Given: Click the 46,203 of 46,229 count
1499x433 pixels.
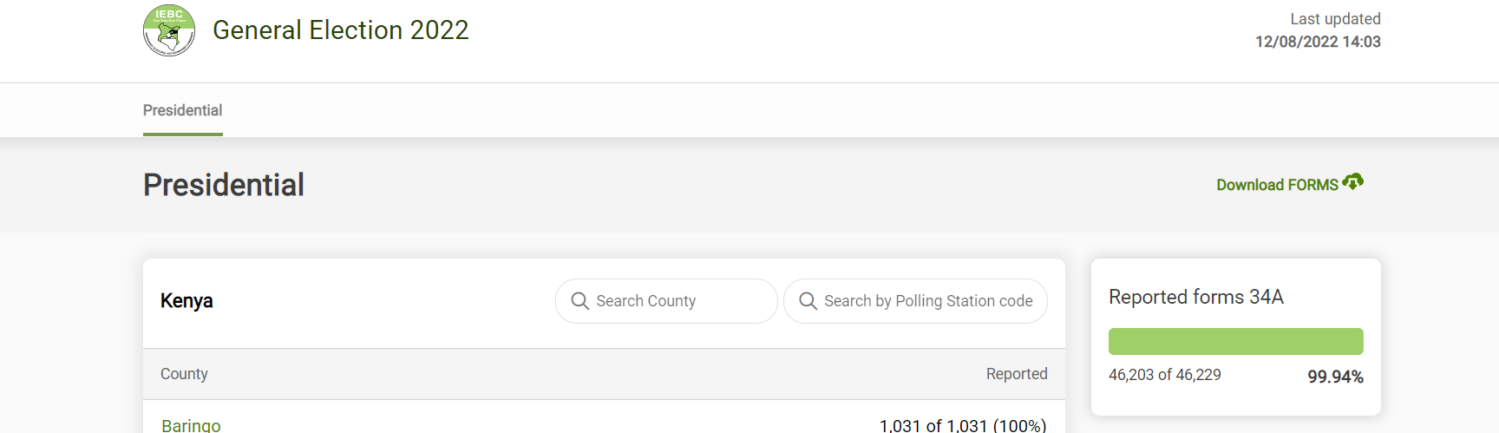Looking at the screenshot, I should 1164,375.
